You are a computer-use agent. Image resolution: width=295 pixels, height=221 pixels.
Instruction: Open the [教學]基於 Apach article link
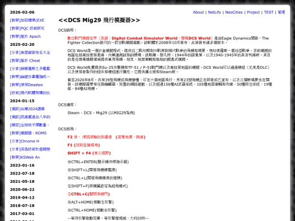(x=25, y=37)
